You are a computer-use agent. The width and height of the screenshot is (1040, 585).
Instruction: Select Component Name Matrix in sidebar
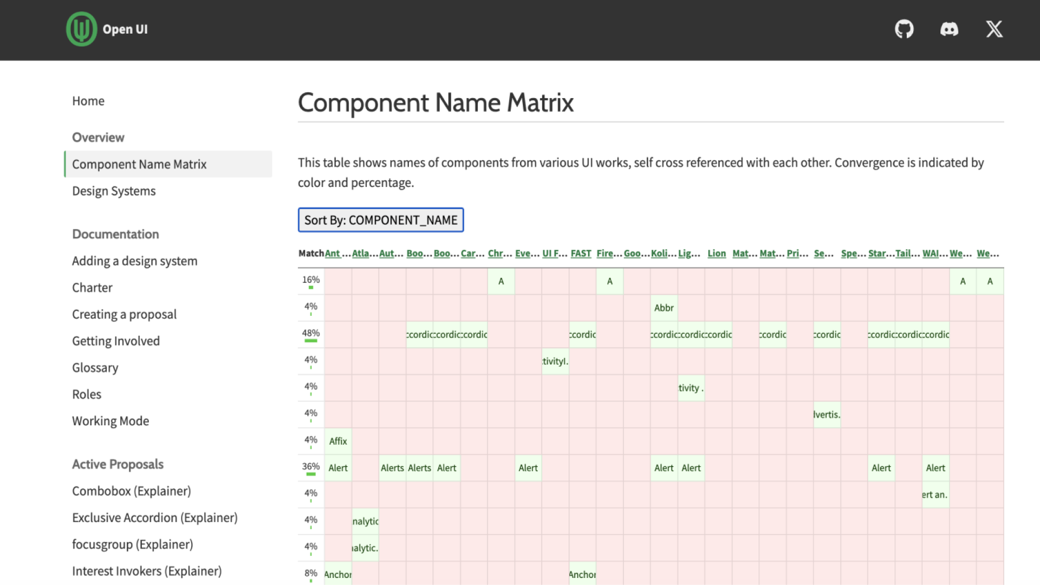pos(168,164)
